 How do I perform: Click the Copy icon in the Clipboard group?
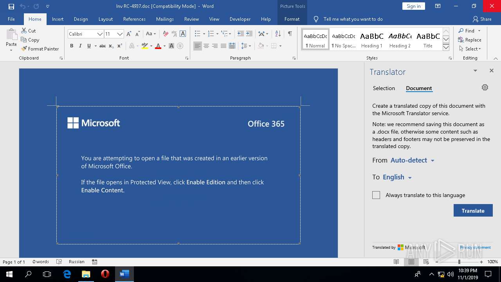pos(23,40)
